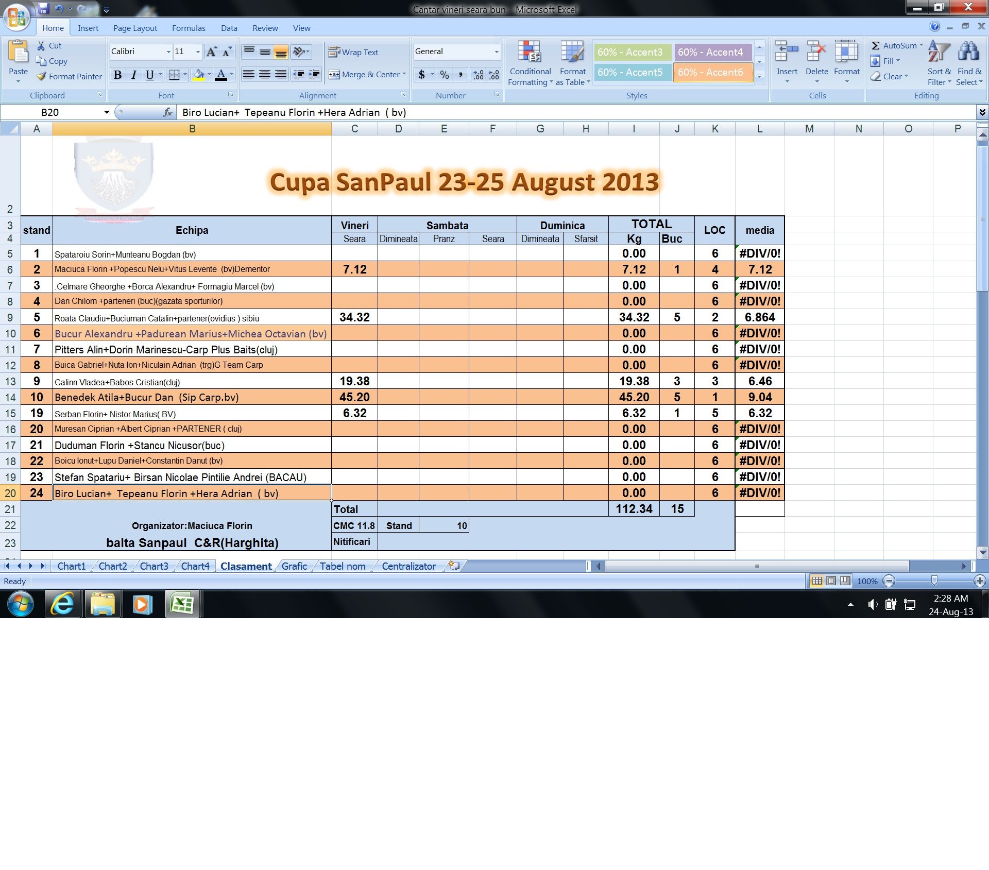Click the Fill Color bucket icon

tap(198, 75)
